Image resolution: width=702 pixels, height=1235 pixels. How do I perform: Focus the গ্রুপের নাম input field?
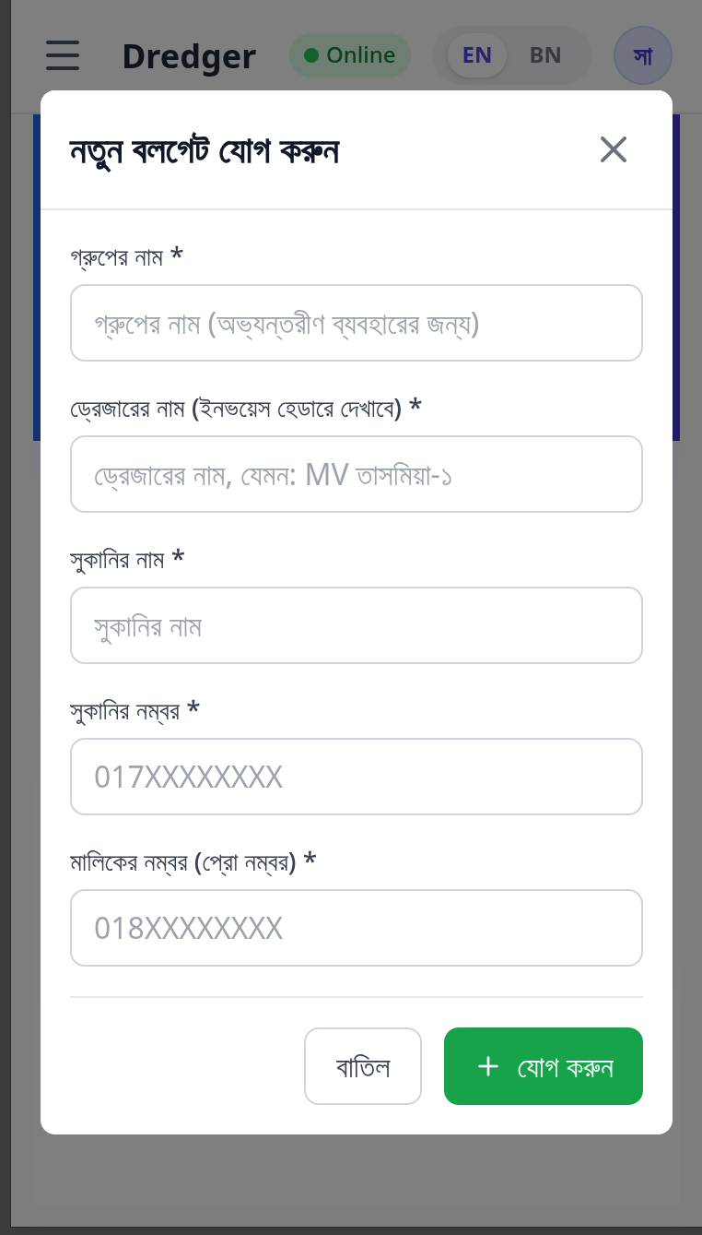(357, 323)
